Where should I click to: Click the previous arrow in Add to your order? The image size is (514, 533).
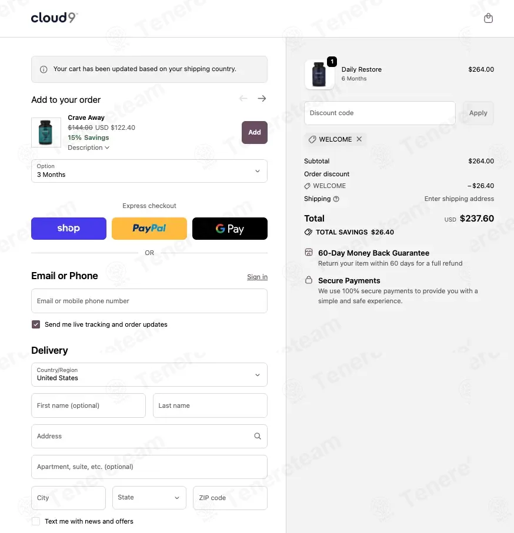pos(243,99)
